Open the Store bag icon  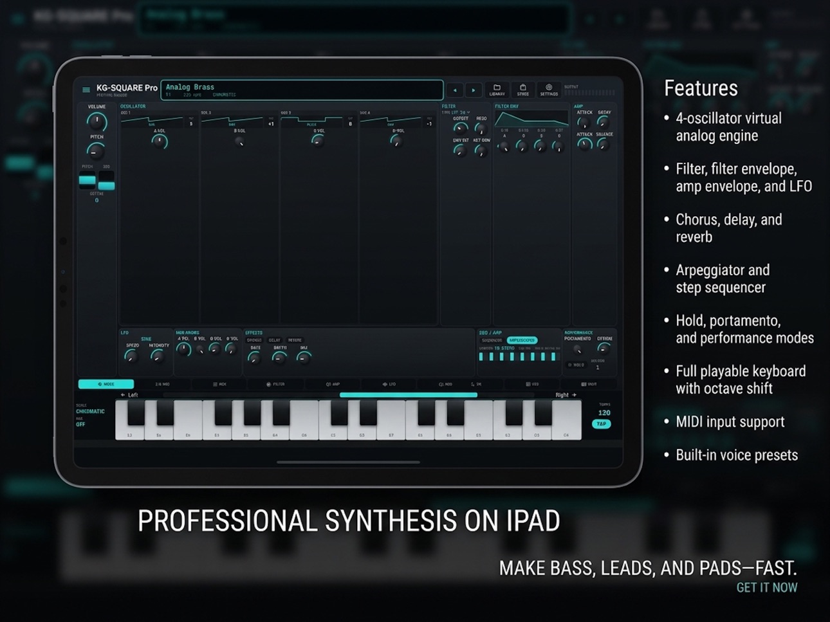pos(523,89)
